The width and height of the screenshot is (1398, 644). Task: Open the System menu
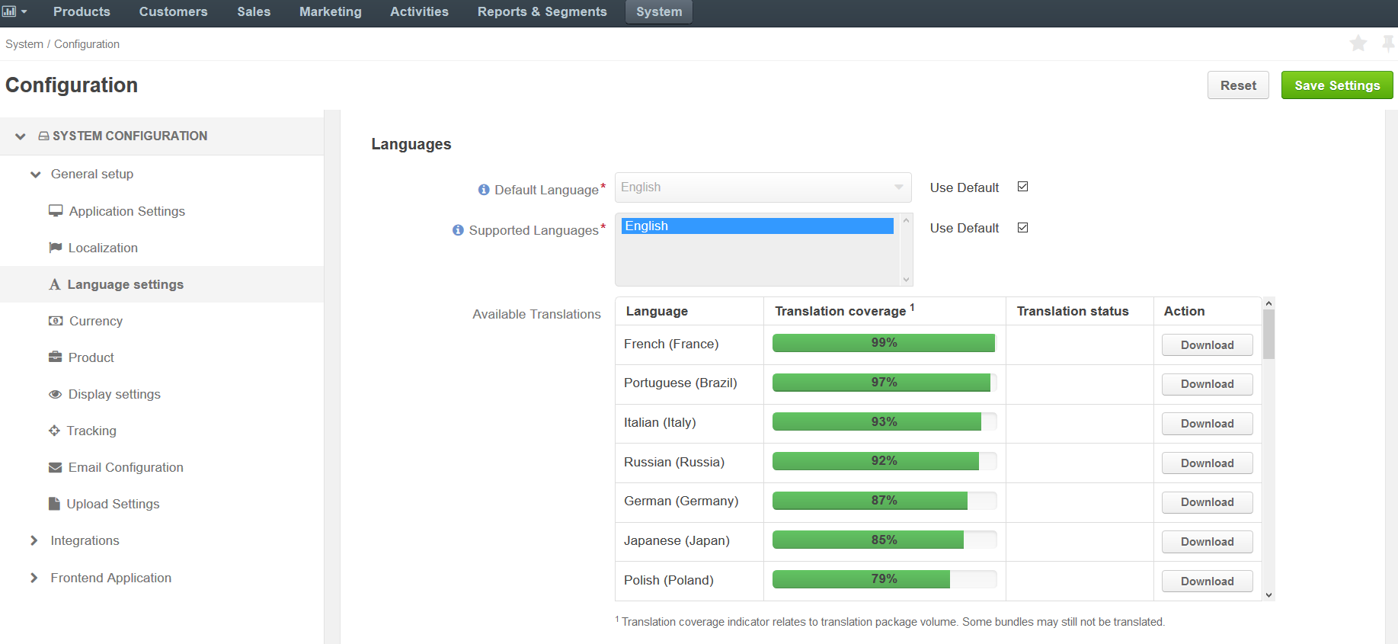[659, 11]
